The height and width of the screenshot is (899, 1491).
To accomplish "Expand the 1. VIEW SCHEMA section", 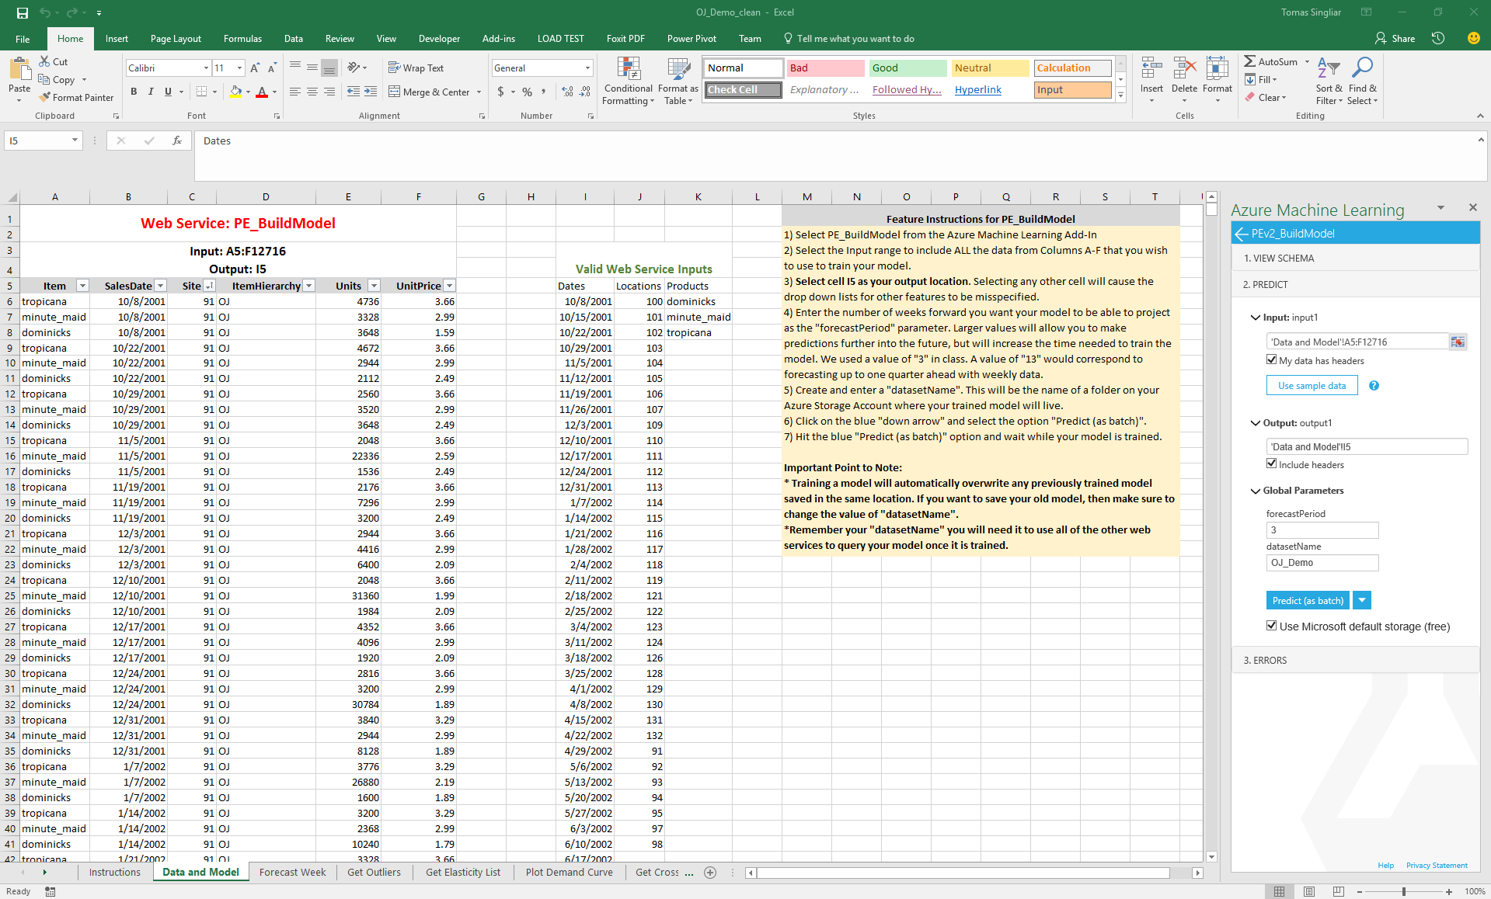I will (x=1355, y=259).
